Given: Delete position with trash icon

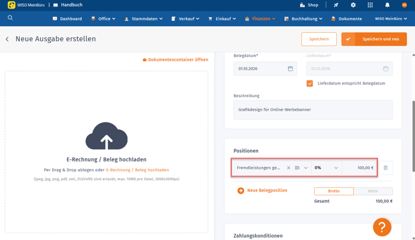Looking at the screenshot, I should click(386, 168).
